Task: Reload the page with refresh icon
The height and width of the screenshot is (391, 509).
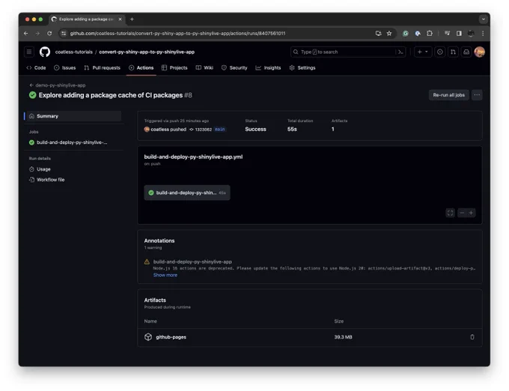Action: [49, 34]
